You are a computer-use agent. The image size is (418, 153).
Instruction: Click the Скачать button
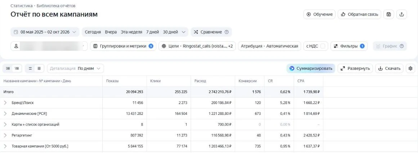coord(390,68)
